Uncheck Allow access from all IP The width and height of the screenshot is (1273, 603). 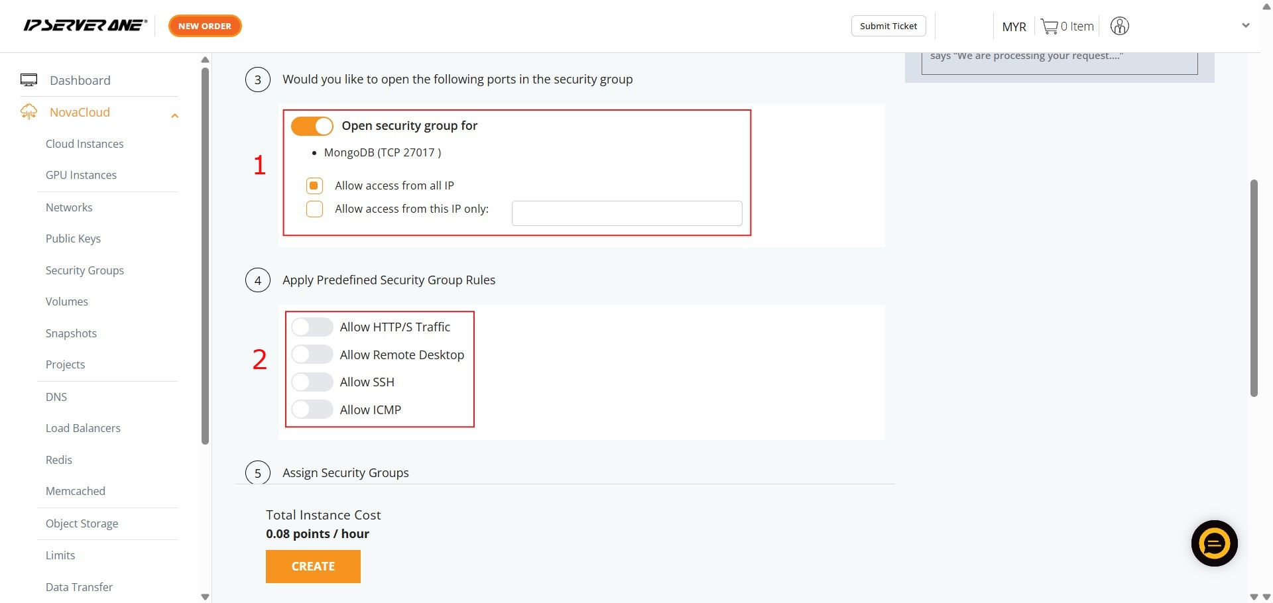[315, 186]
